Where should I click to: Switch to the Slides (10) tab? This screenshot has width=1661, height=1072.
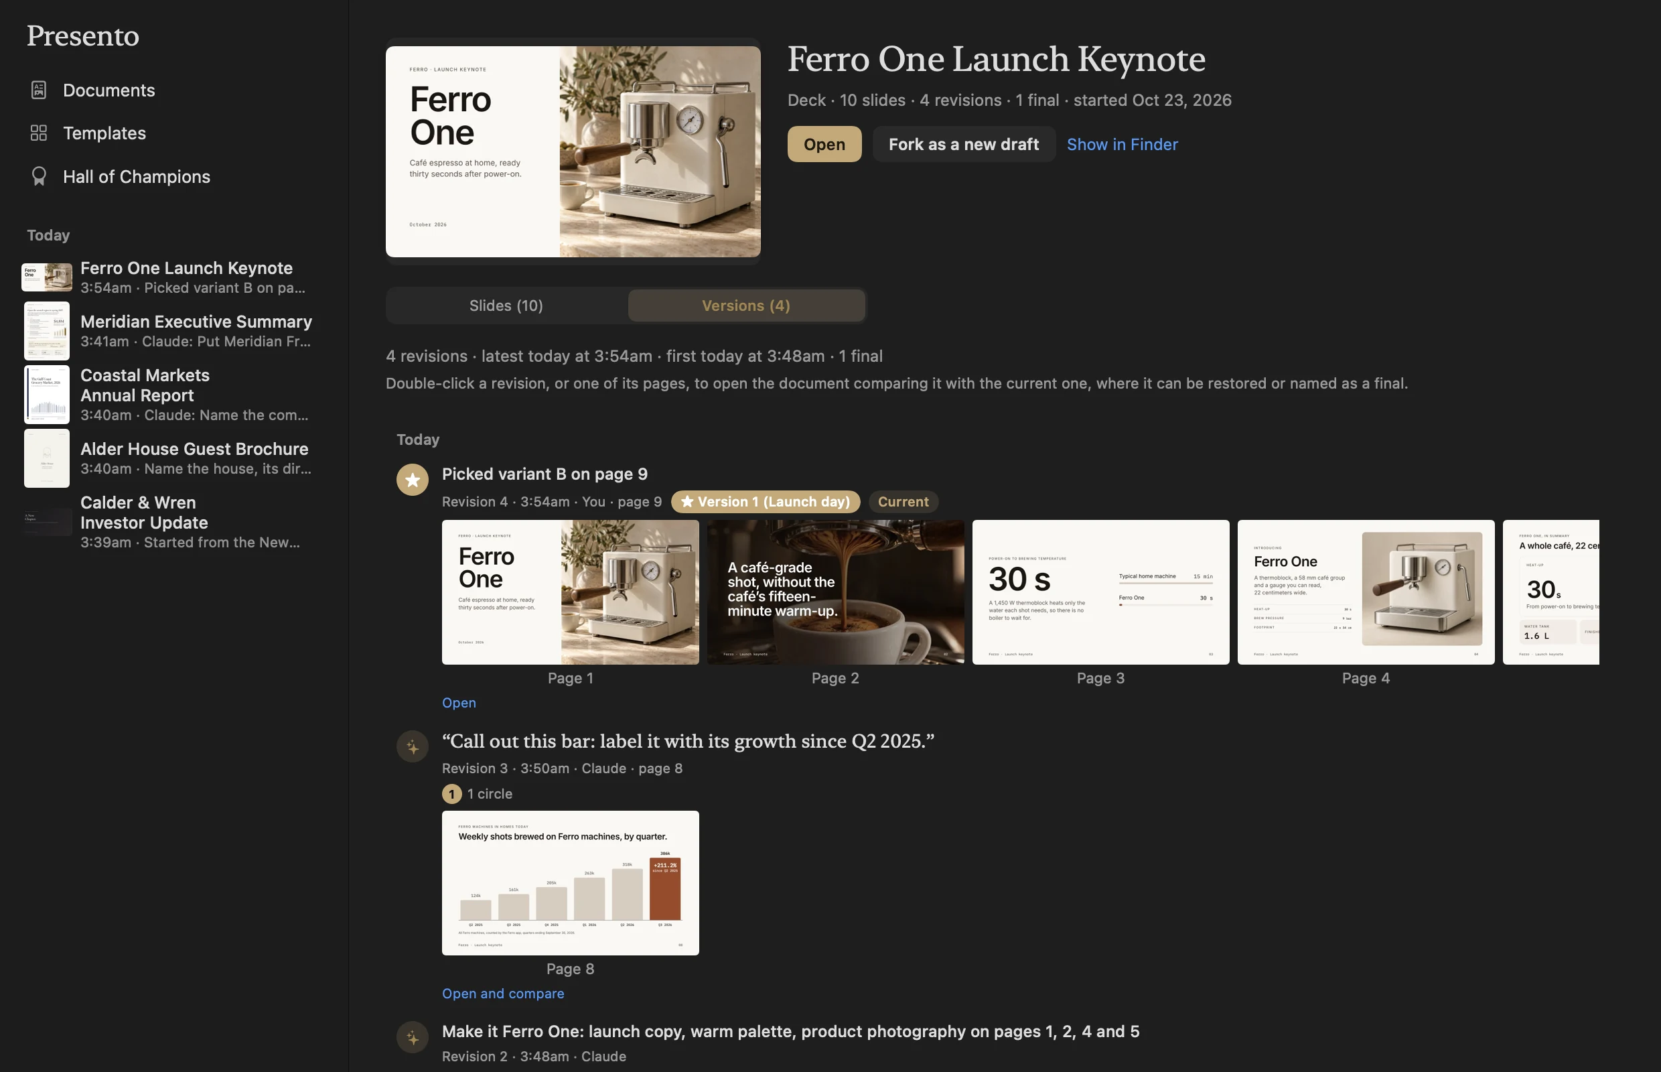click(x=506, y=306)
